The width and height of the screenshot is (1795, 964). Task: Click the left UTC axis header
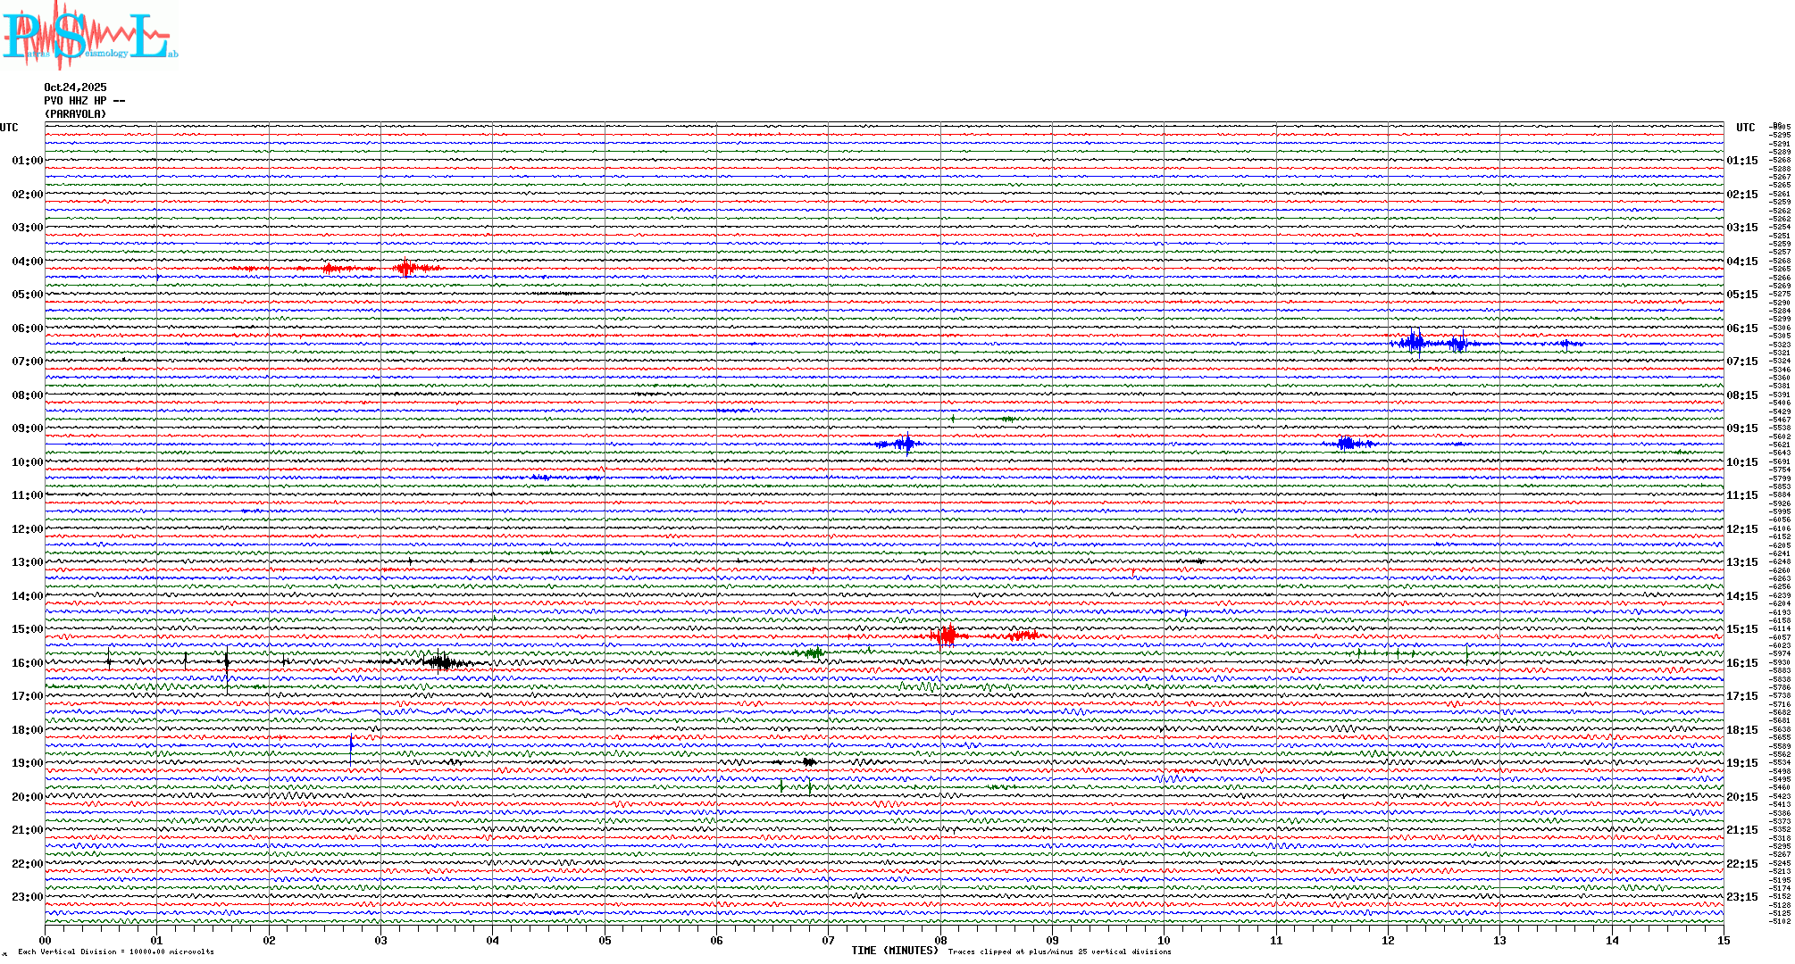(x=9, y=128)
